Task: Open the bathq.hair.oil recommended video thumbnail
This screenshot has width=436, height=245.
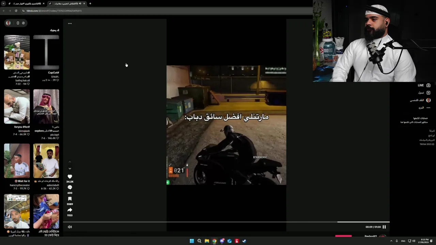Action: click(x=17, y=52)
